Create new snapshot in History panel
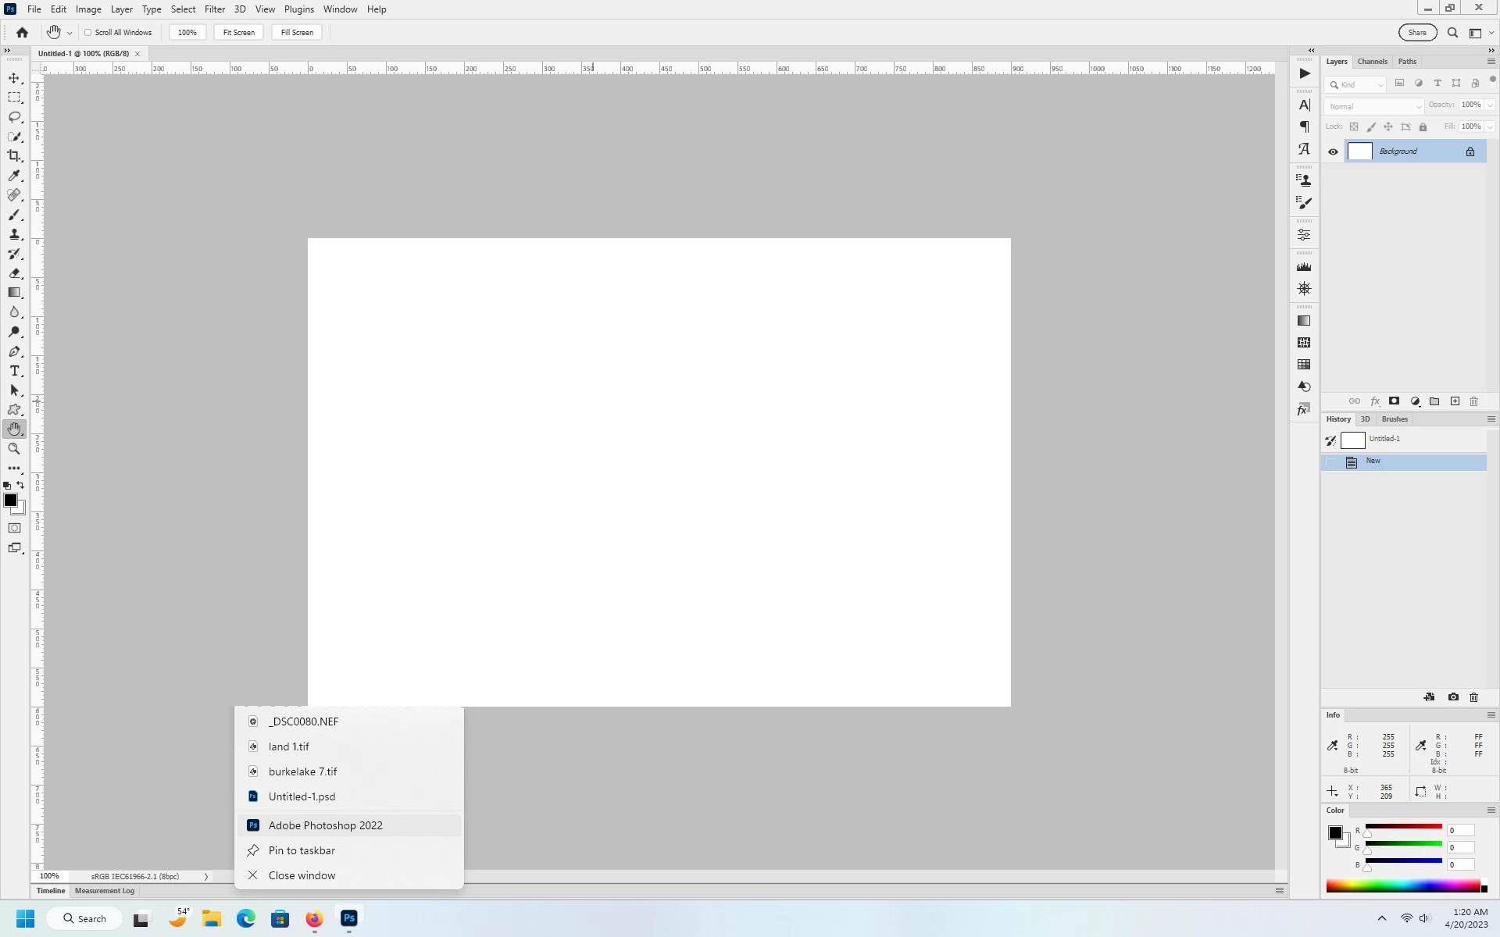This screenshot has height=937, width=1500. [x=1453, y=697]
